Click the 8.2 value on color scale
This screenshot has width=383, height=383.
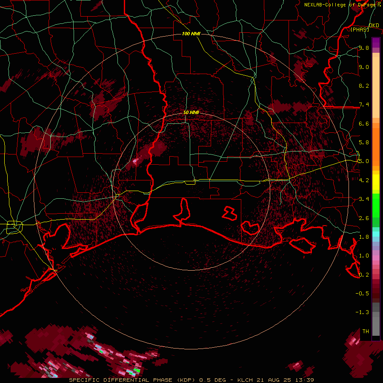(x=364, y=86)
